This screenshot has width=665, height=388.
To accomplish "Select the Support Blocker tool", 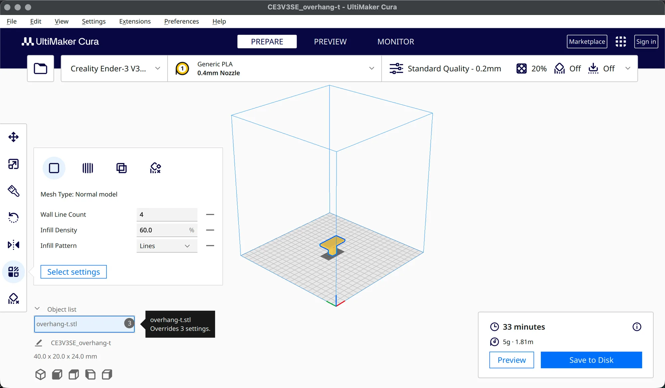I will 13,299.
